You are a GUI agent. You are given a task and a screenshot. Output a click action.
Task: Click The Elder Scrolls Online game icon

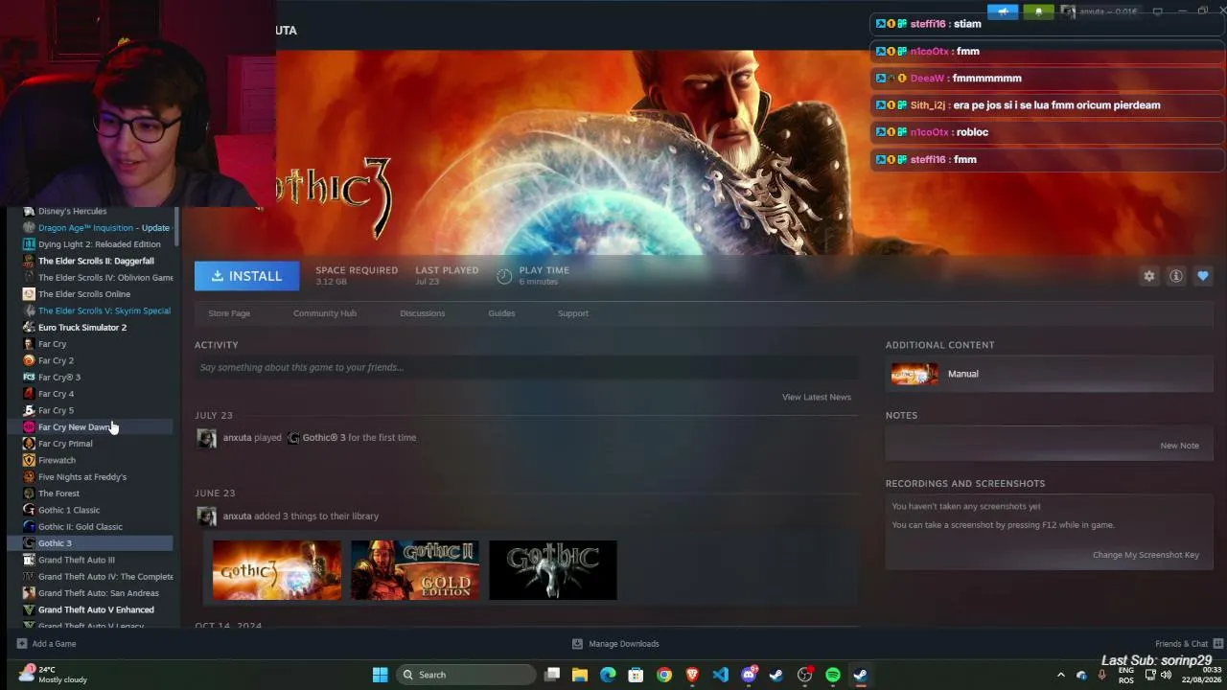click(x=29, y=294)
